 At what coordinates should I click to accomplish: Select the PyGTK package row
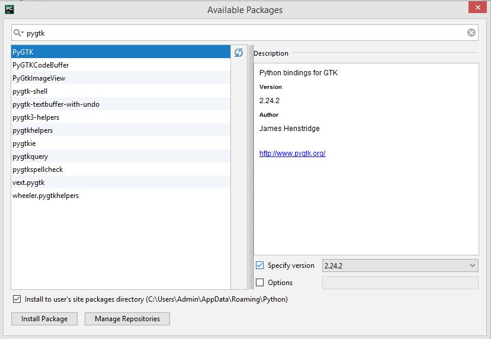pyautogui.click(x=121, y=52)
